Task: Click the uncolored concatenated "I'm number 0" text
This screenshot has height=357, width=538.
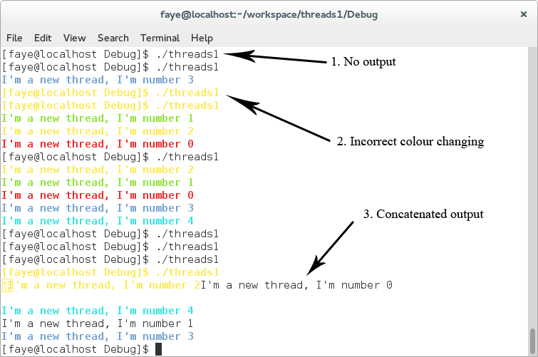Action: coord(296,285)
